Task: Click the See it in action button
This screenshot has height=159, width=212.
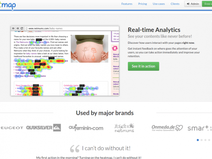Action: tap(143, 66)
